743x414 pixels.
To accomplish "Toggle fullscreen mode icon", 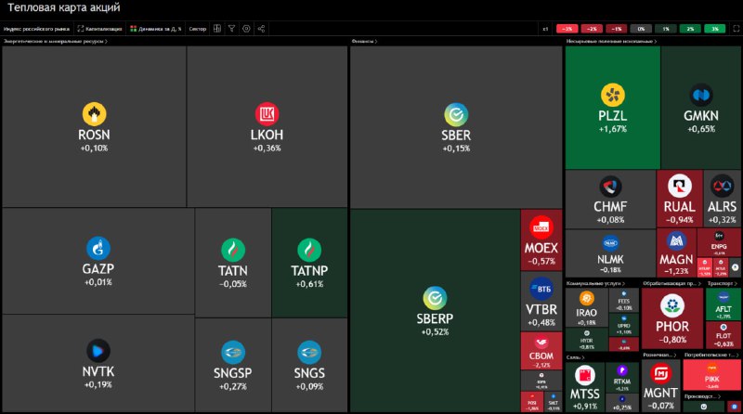I will click(736, 29).
